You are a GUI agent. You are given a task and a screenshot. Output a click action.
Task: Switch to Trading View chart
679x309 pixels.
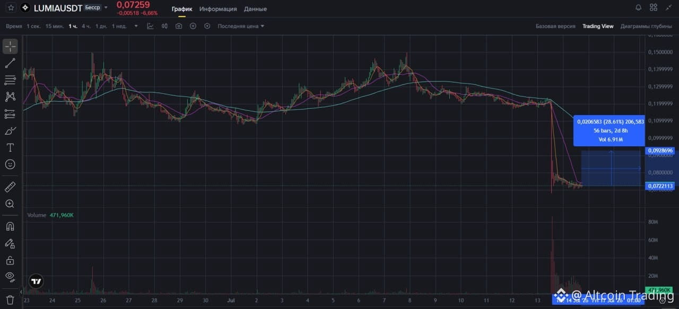click(598, 26)
